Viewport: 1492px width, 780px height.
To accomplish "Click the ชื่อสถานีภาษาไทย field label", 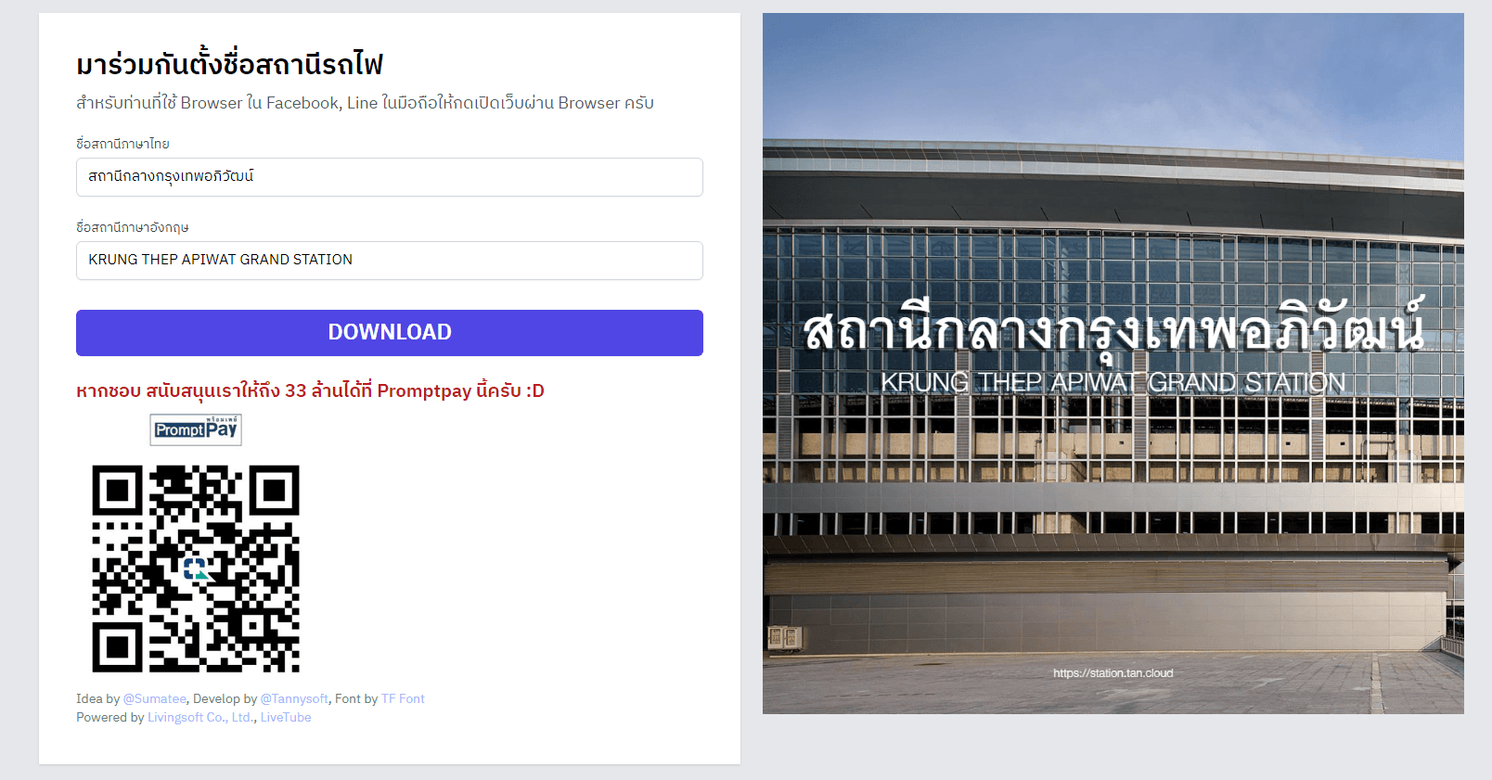I will coord(122,144).
